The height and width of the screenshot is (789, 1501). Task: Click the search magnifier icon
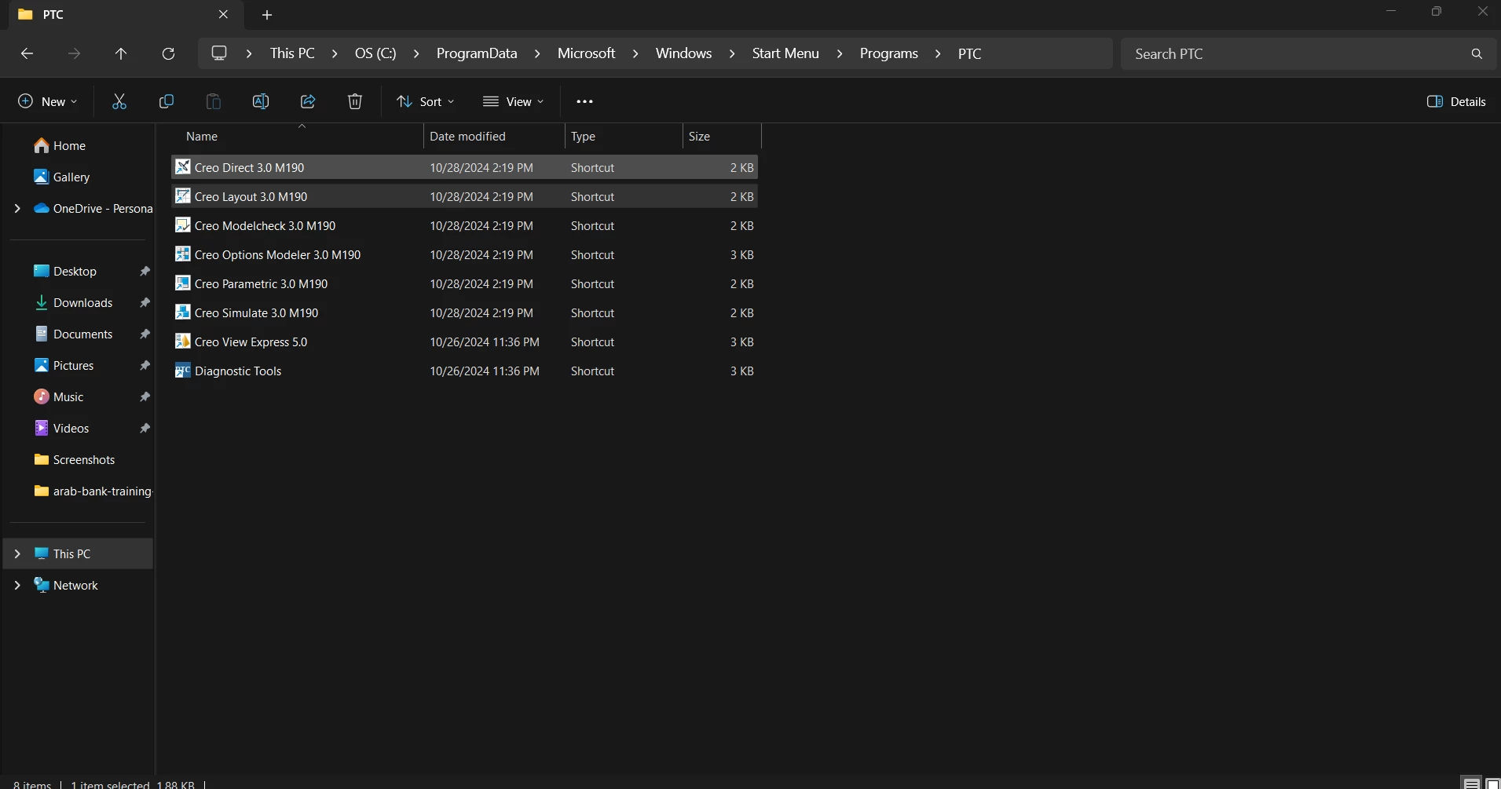[x=1477, y=53]
